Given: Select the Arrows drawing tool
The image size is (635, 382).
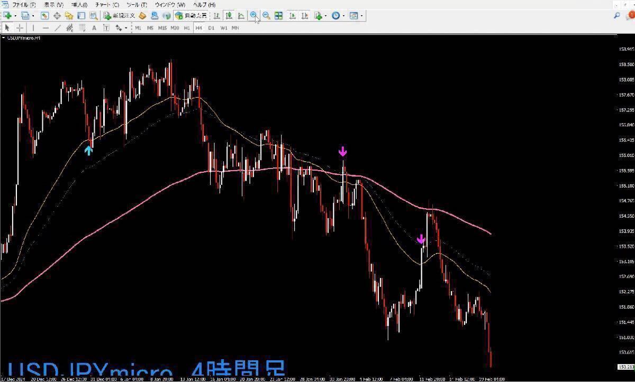Looking at the screenshot, I should click(119, 27).
